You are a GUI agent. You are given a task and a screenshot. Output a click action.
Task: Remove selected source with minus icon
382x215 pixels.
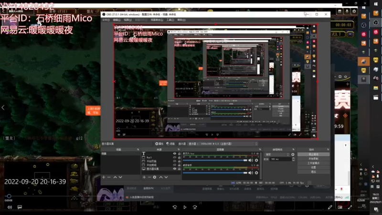(x=149, y=177)
